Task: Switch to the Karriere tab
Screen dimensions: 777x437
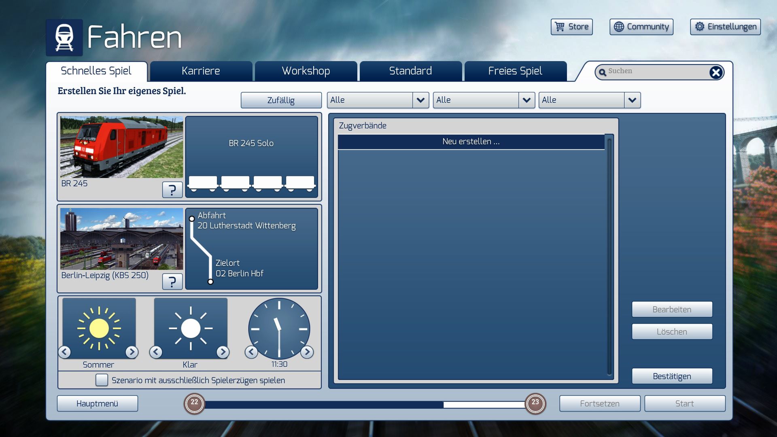Action: pos(201,71)
